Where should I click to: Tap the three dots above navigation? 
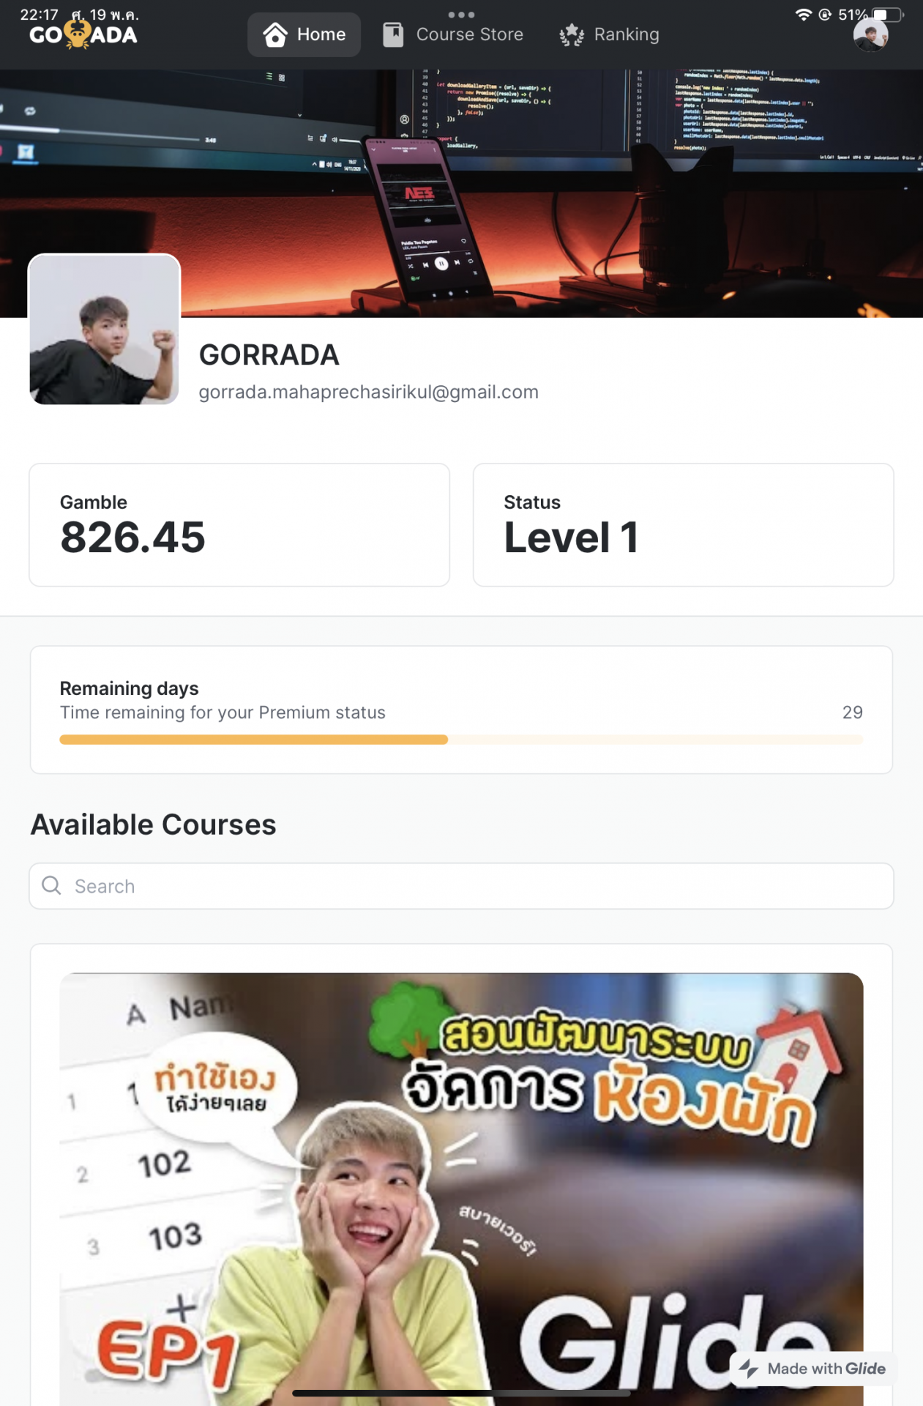[461, 14]
